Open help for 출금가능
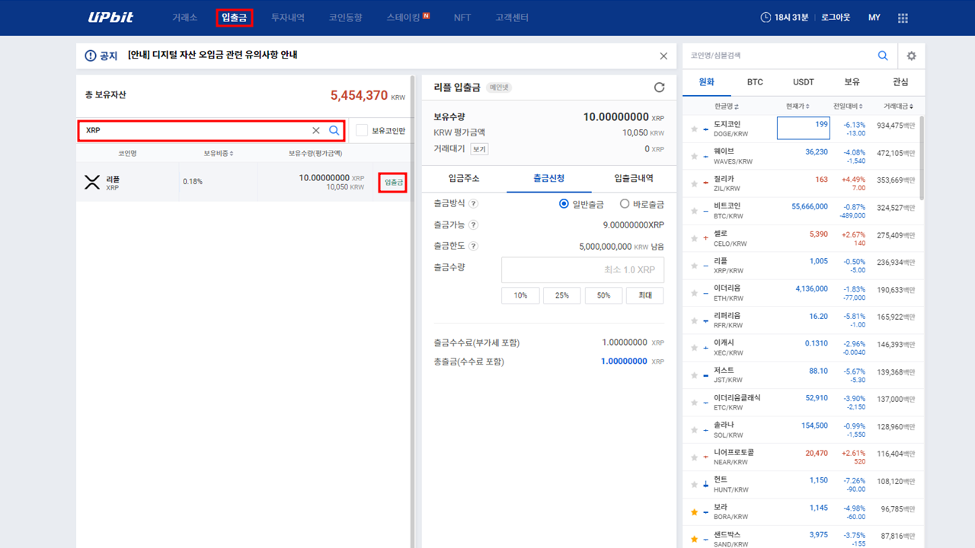The height and width of the screenshot is (548, 975). point(473,225)
